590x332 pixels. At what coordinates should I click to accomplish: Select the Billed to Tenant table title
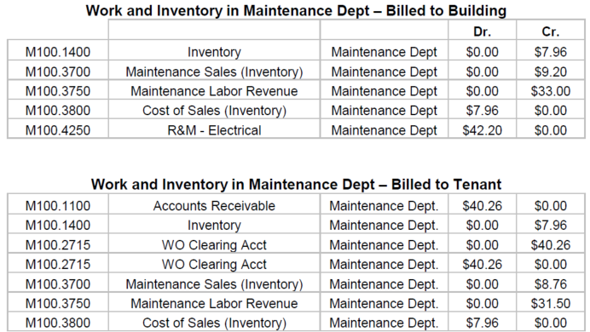coord(296,185)
